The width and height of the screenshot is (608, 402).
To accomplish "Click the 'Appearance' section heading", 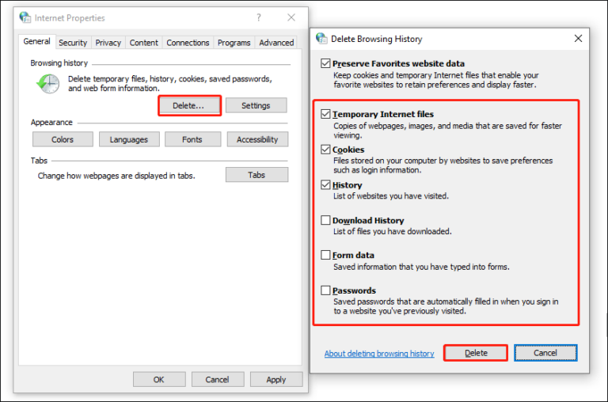I will (51, 122).
